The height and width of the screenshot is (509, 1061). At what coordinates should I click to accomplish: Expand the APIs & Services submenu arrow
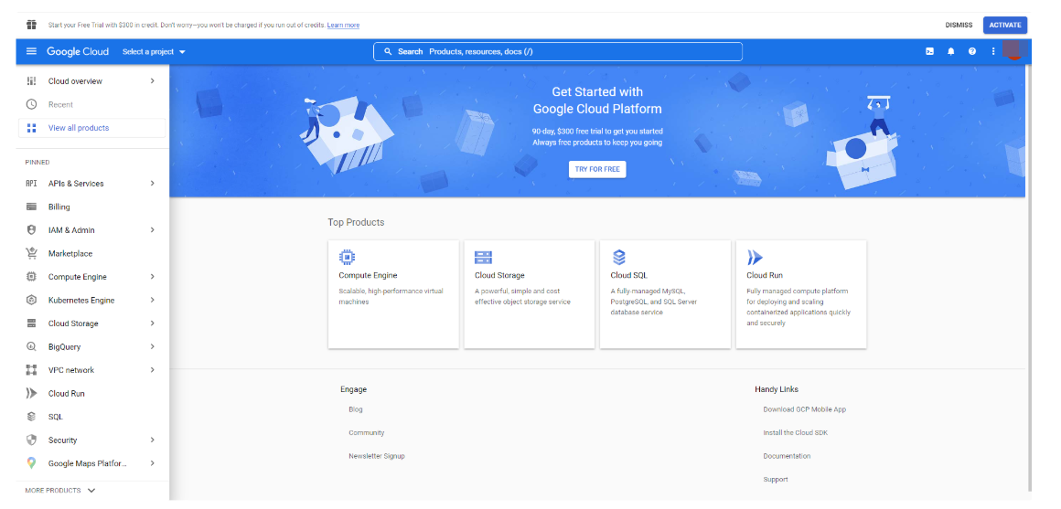click(x=152, y=184)
